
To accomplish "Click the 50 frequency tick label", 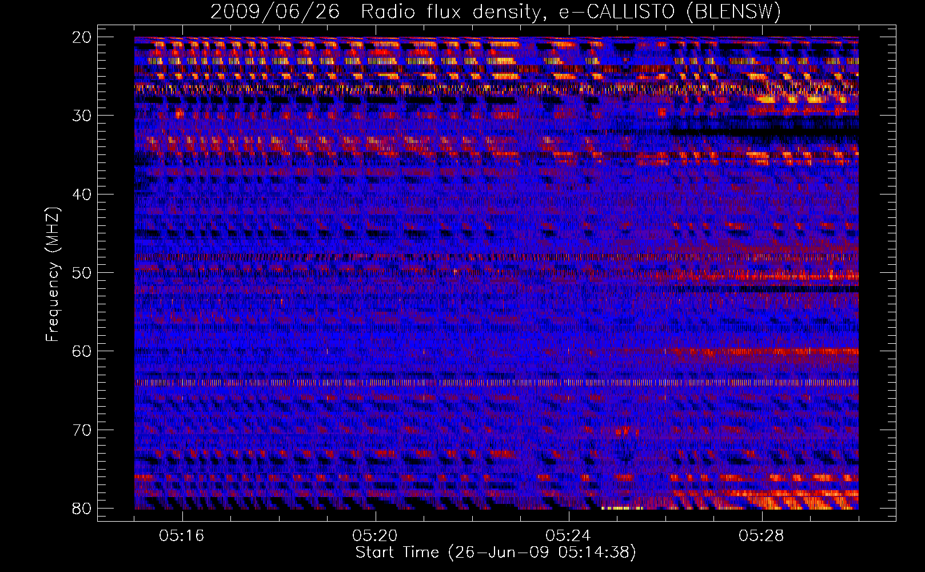I will (x=82, y=273).
